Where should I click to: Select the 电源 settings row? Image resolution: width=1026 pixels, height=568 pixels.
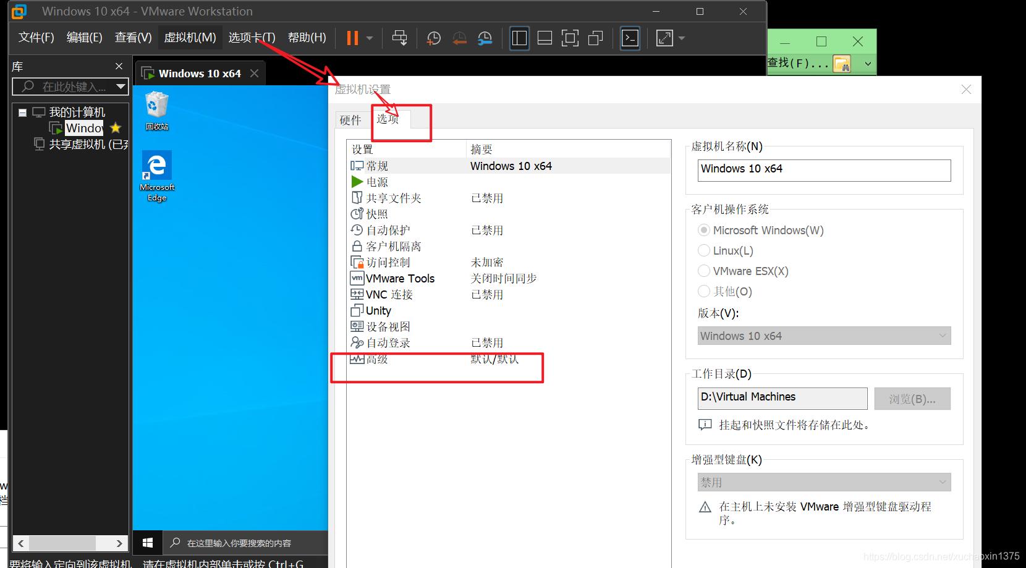click(508, 182)
